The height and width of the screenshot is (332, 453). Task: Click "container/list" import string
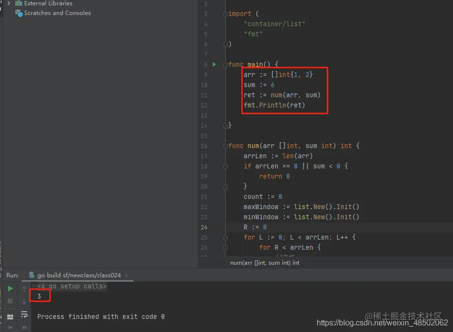click(274, 24)
